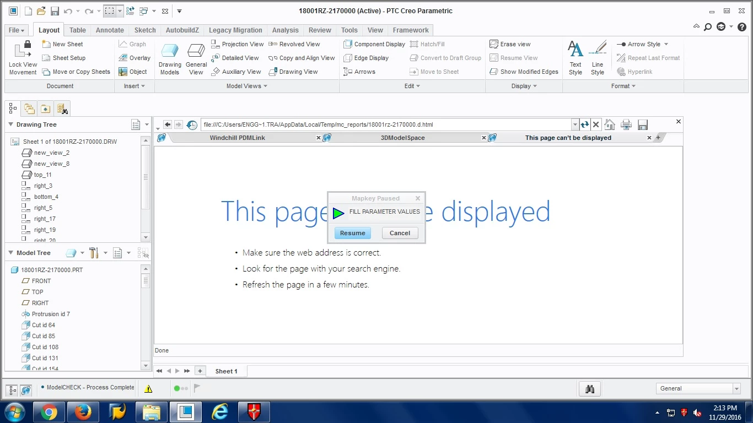Open the Legacy Migration tab
Viewport: 753px width, 423px height.
coord(235,30)
